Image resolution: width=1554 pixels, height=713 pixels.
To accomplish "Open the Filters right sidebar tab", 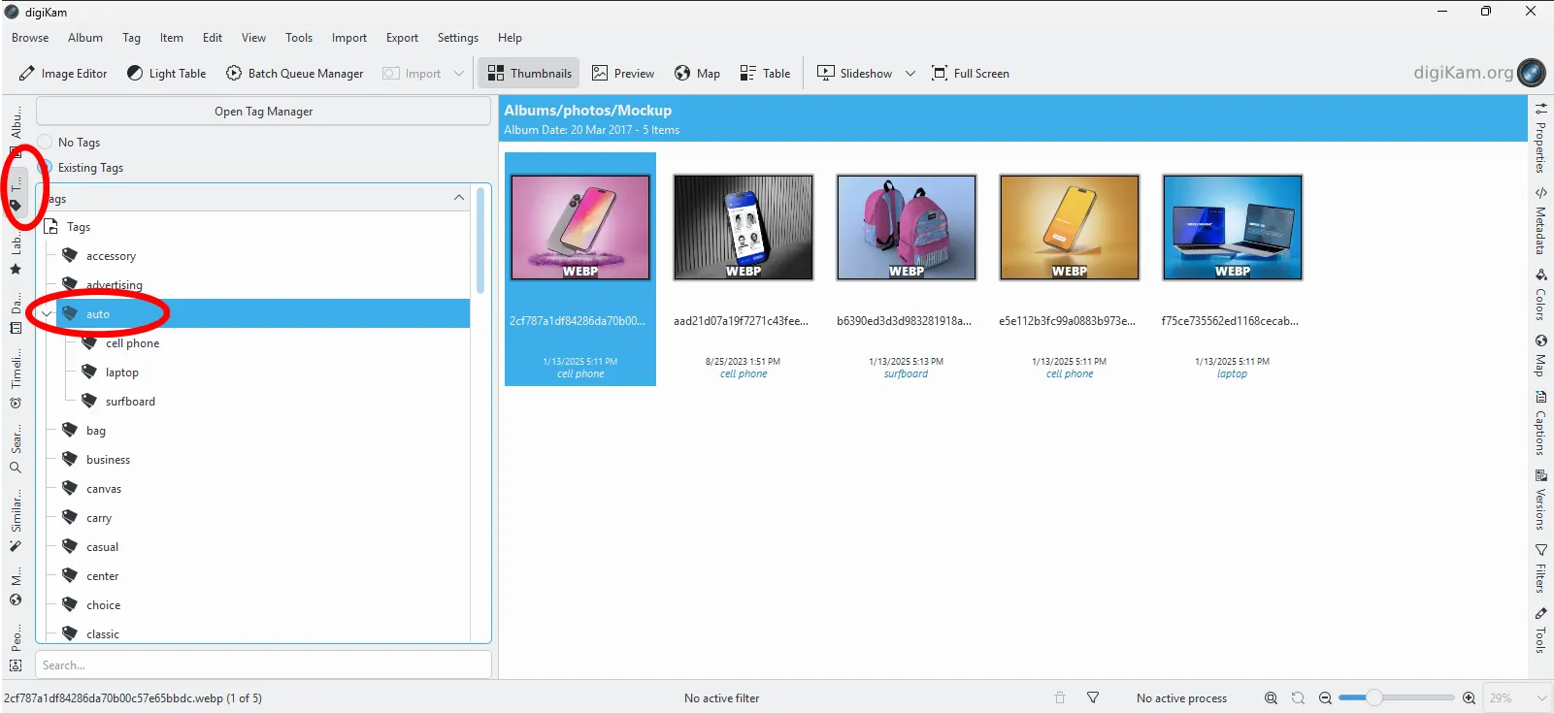I will coord(1540,568).
